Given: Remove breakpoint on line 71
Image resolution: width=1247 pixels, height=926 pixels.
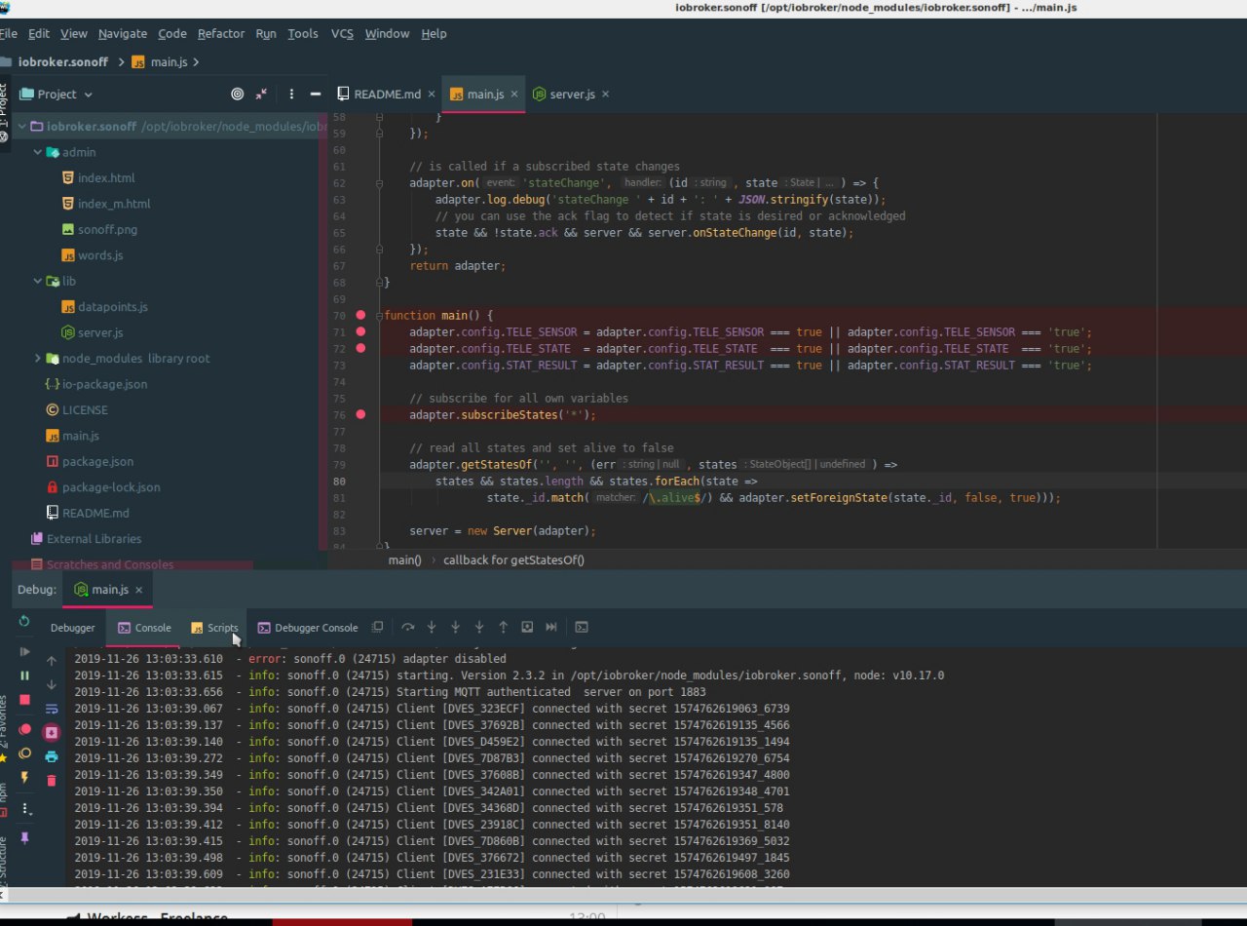Looking at the screenshot, I should (360, 331).
